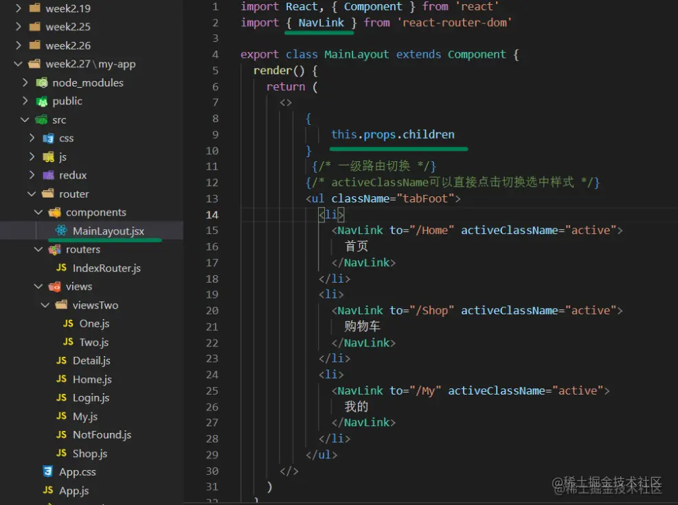Click the src folder icon
The height and width of the screenshot is (505, 678).
41,119
